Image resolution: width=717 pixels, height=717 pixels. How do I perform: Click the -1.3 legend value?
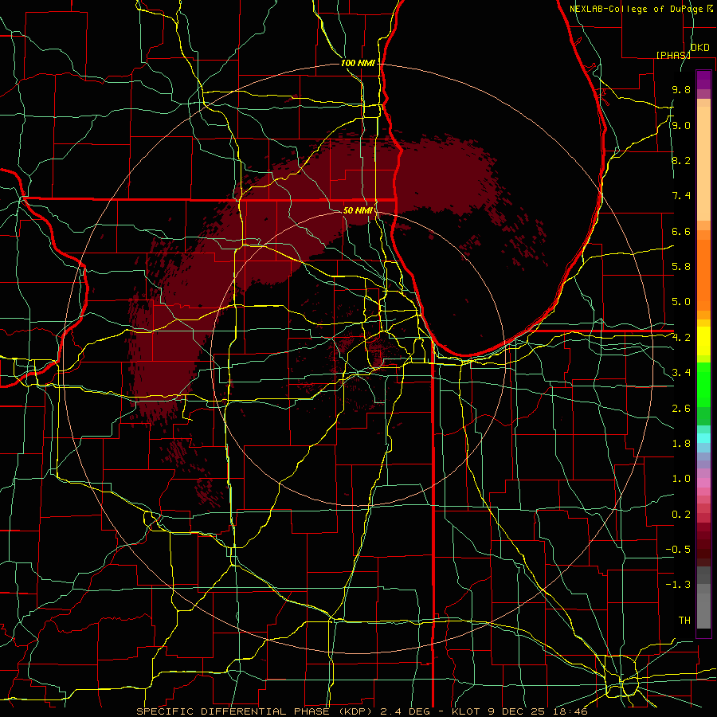(x=678, y=585)
